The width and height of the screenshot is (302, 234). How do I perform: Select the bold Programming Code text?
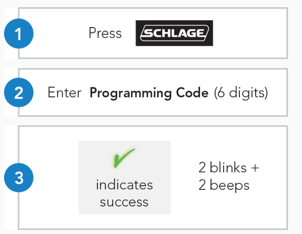[x=149, y=93]
